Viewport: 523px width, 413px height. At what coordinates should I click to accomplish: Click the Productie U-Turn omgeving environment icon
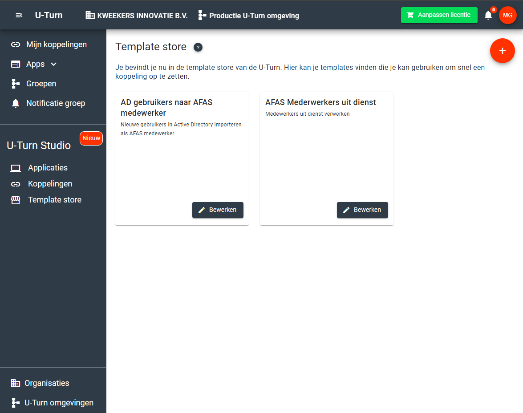point(203,16)
